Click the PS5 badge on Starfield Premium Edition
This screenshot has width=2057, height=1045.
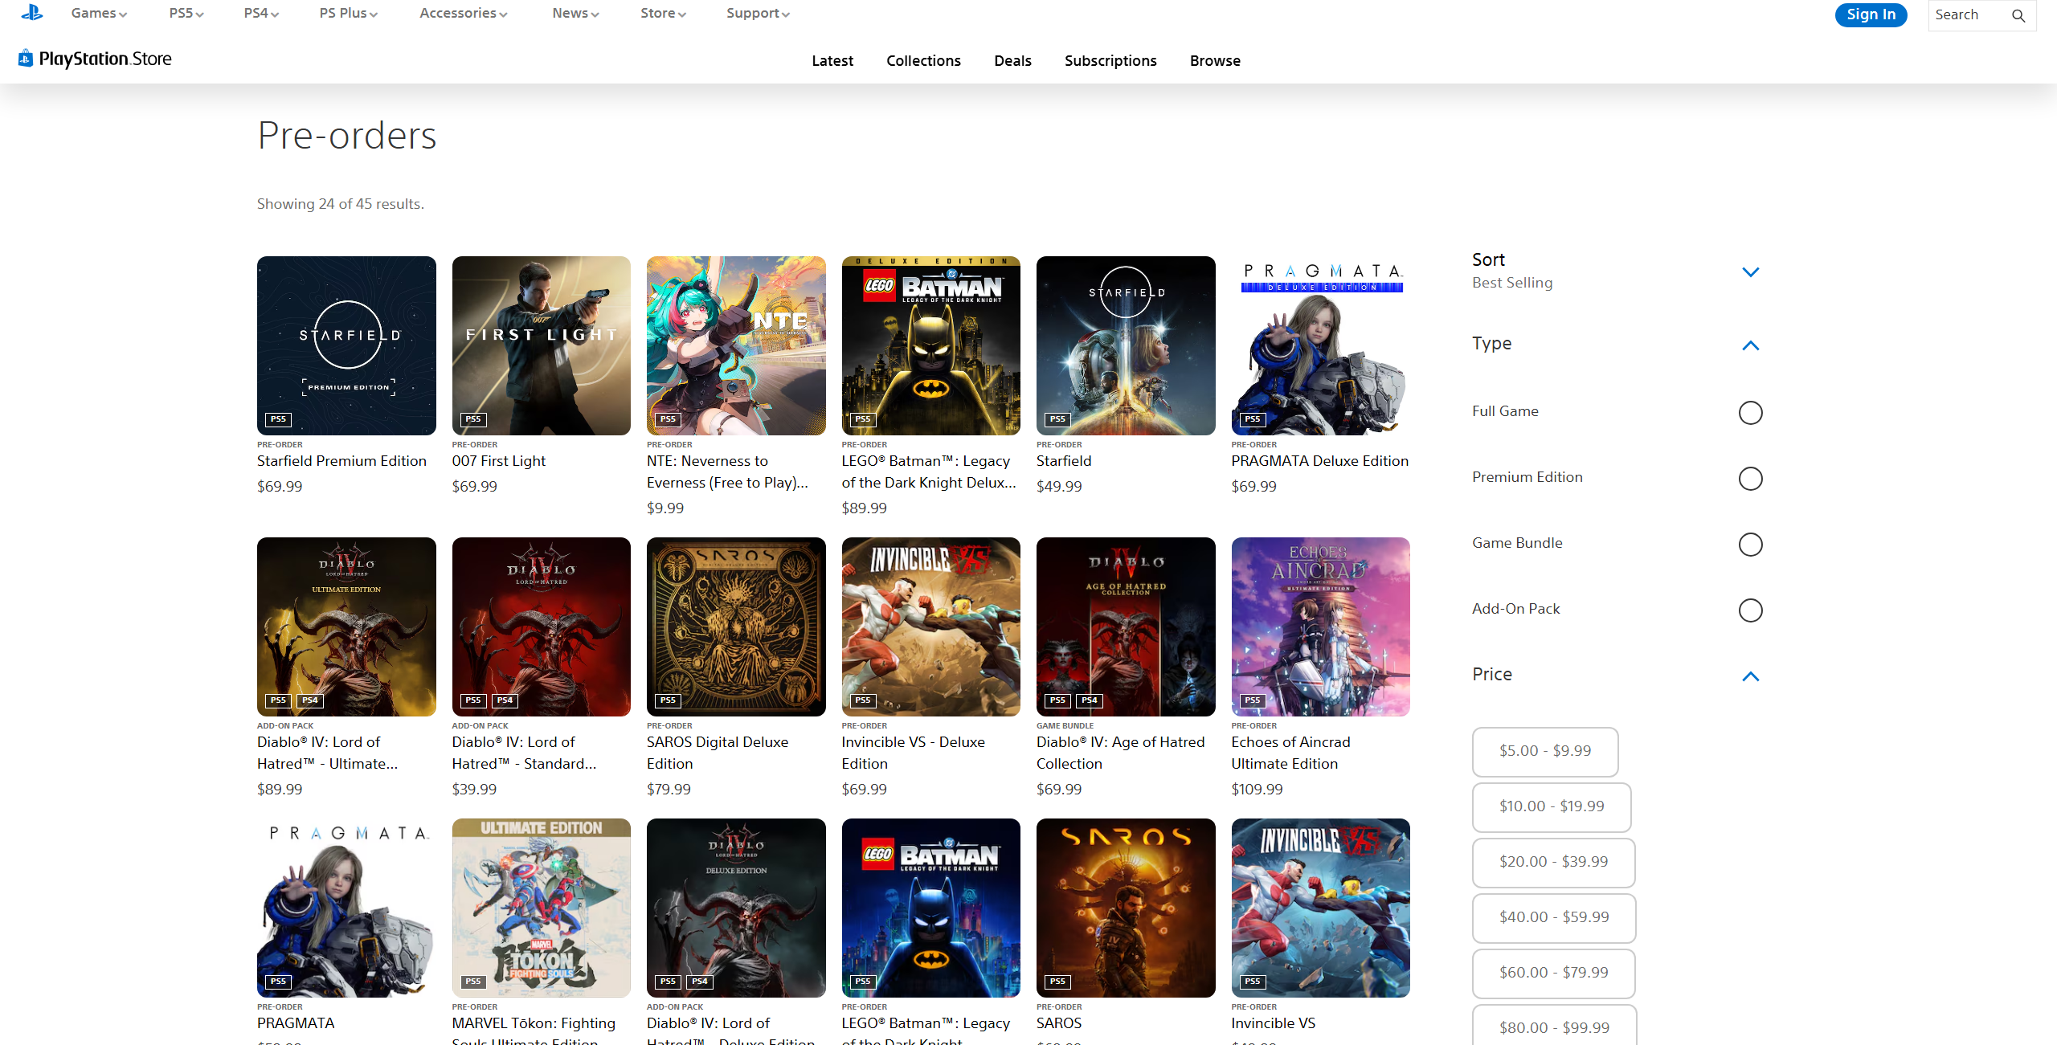(x=278, y=419)
